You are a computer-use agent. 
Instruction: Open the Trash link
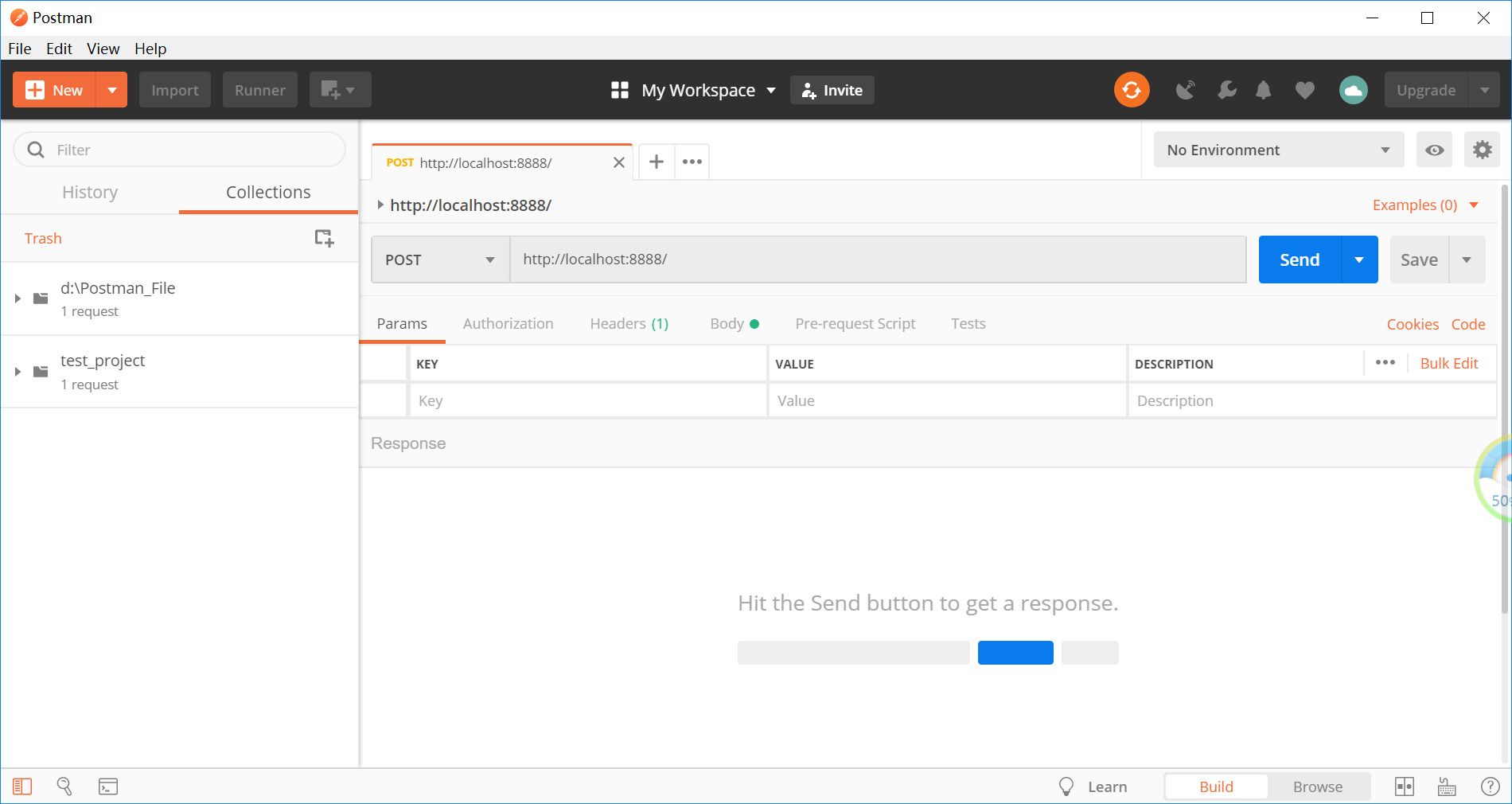[43, 238]
